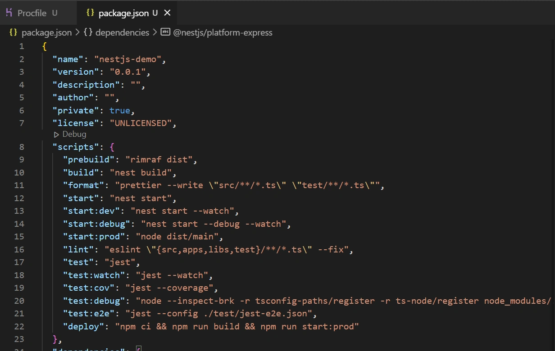
Task: Click the "start:debug" key
Action: [x=96, y=224]
